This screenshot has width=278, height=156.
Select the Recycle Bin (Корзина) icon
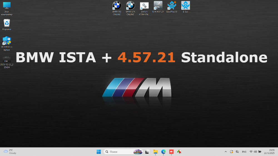click(7, 23)
